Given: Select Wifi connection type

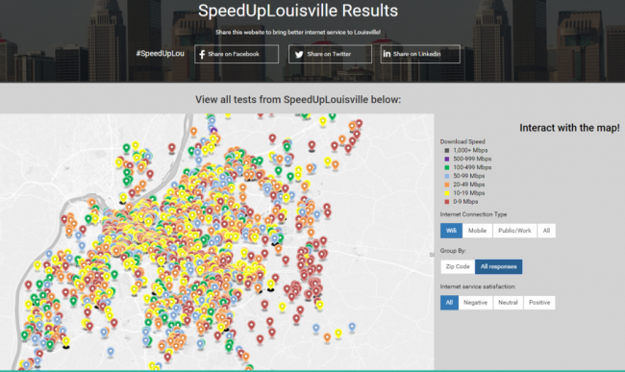Looking at the screenshot, I should point(451,231).
